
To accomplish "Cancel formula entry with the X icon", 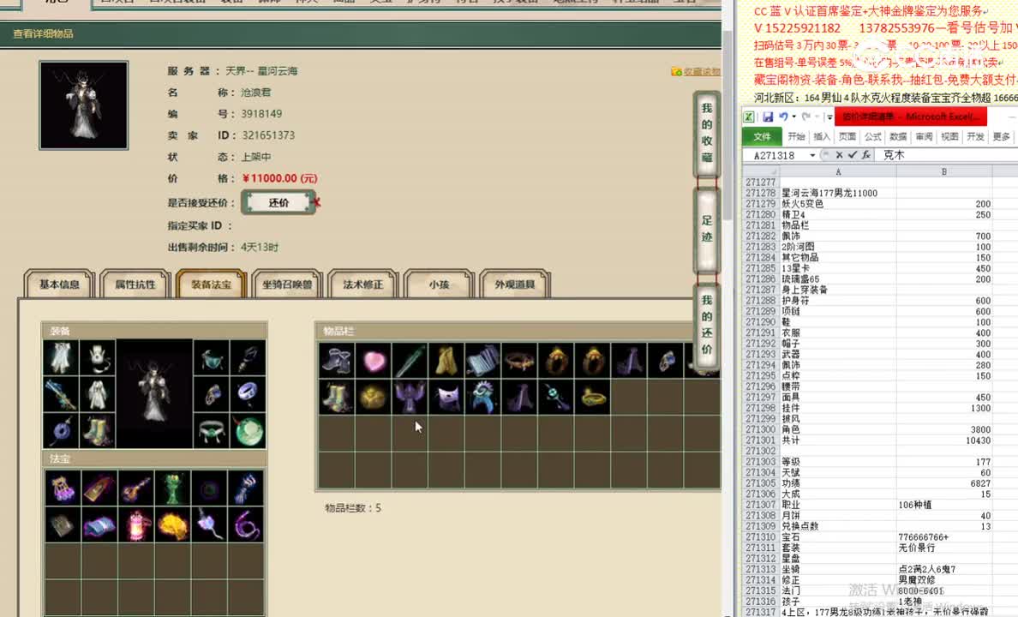I will (840, 155).
